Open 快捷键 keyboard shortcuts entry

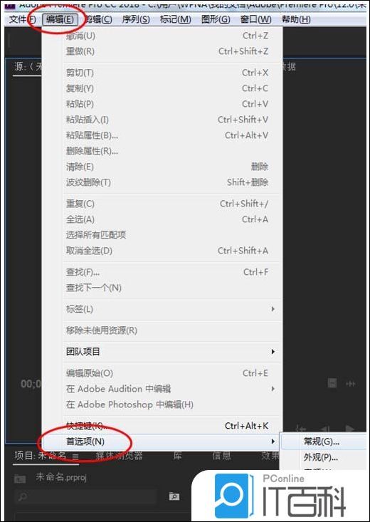click(x=162, y=425)
